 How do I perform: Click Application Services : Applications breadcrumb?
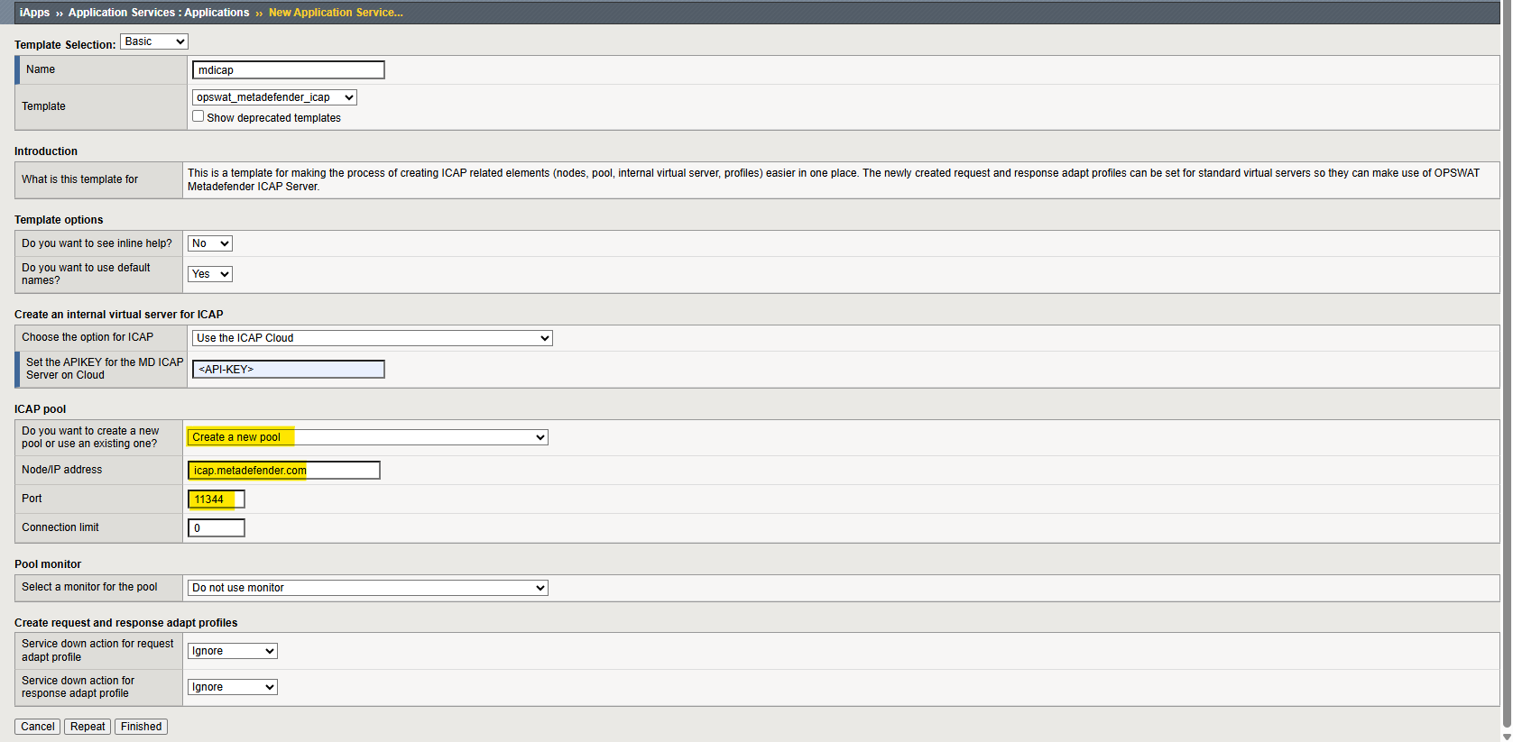coord(159,13)
